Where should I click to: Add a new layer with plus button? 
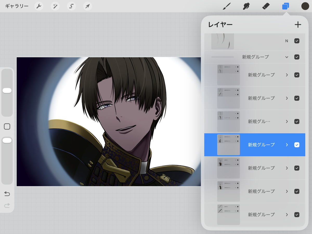pos(298,25)
